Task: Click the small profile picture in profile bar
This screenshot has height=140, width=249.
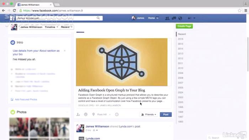Action: 14,27
